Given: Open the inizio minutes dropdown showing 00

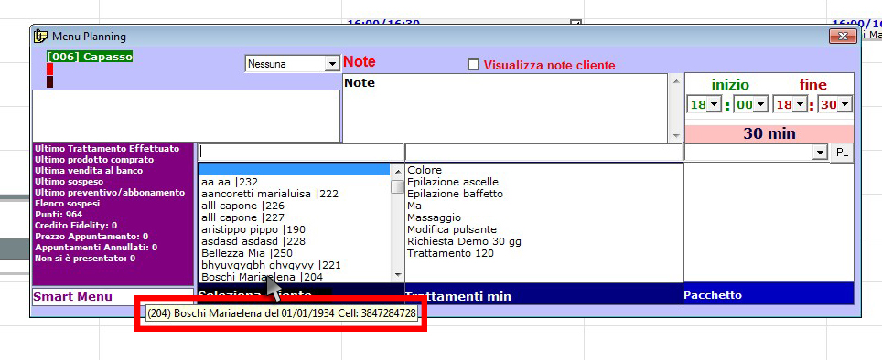Looking at the screenshot, I should pos(760,104).
